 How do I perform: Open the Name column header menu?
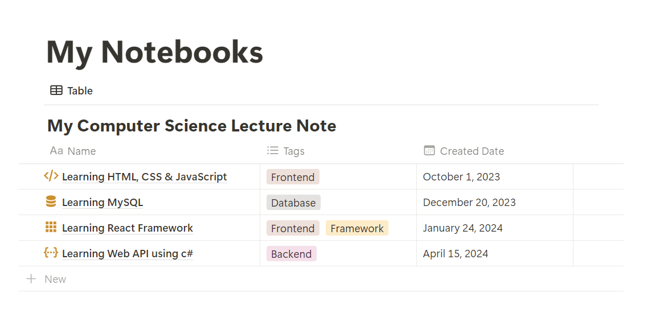click(x=81, y=151)
